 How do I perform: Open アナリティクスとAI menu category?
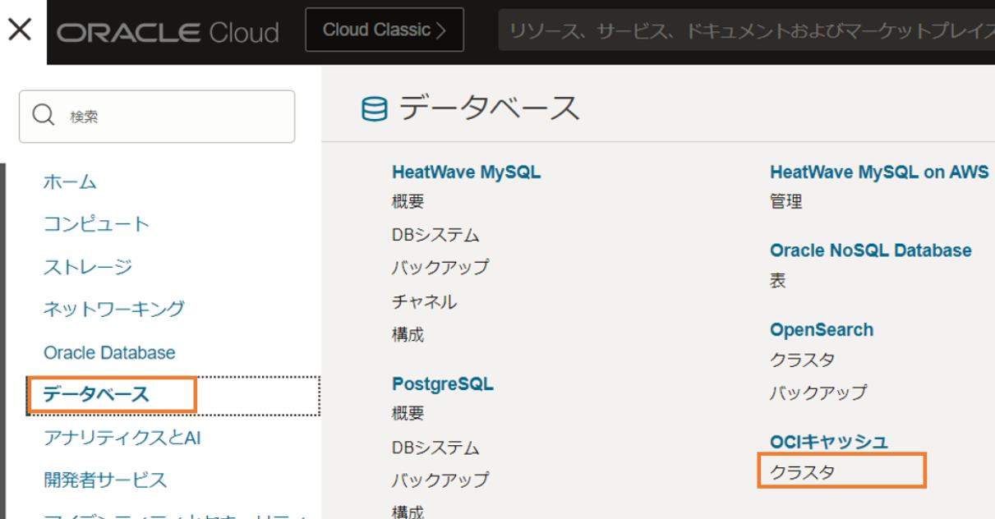click(x=122, y=438)
